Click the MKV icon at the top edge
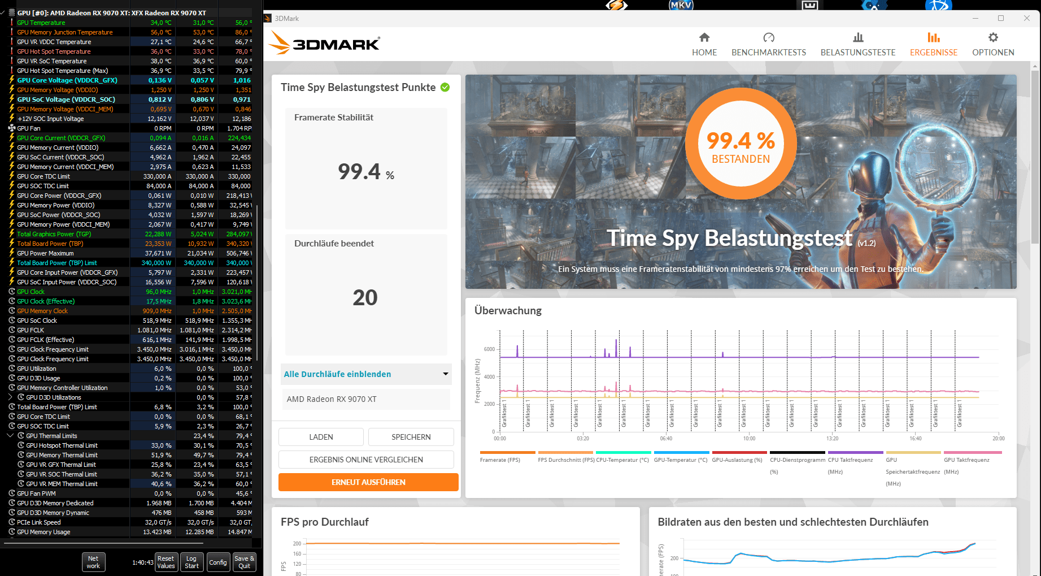The image size is (1041, 576). pyautogui.click(x=681, y=5)
